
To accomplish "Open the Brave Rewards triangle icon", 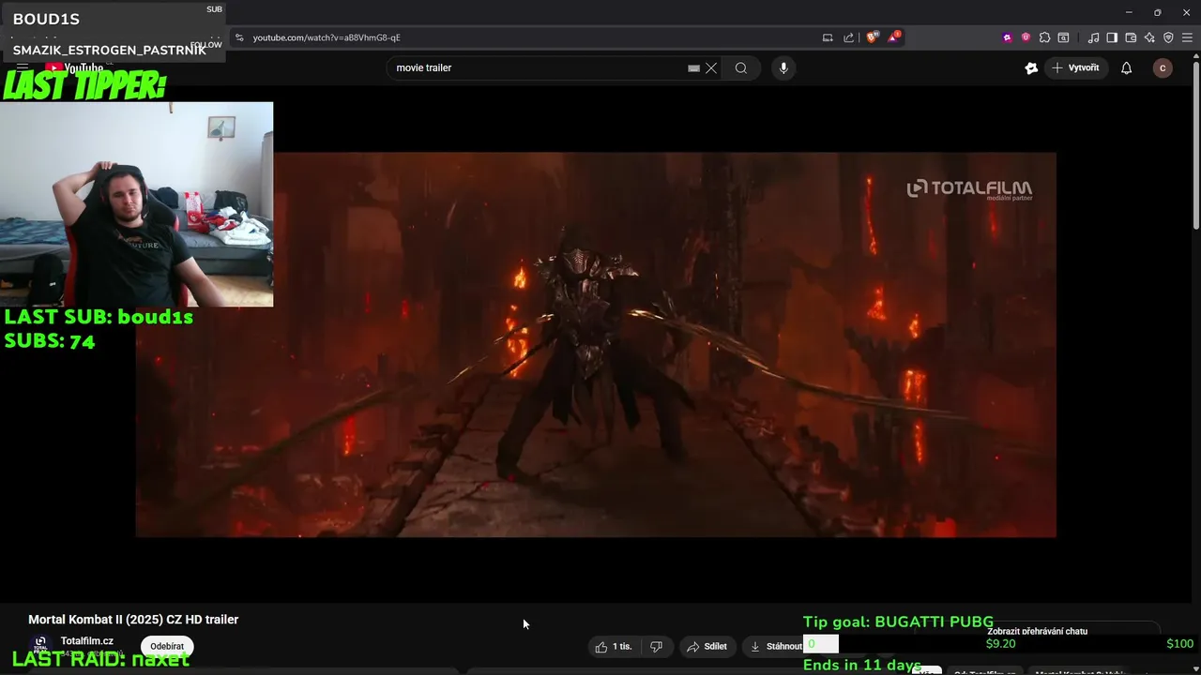I will [x=893, y=37].
